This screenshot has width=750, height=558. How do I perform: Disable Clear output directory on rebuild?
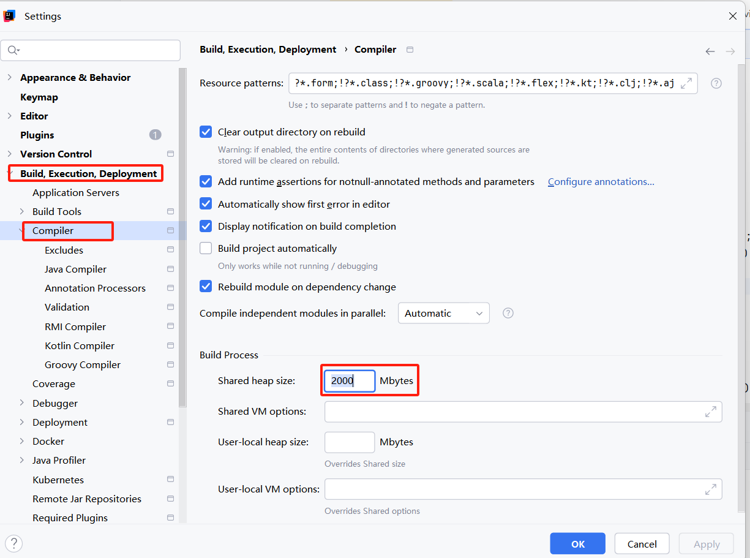click(x=205, y=132)
